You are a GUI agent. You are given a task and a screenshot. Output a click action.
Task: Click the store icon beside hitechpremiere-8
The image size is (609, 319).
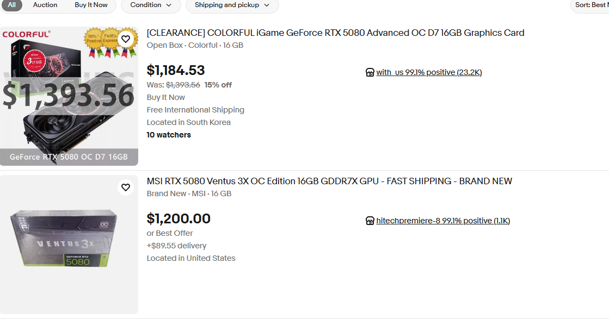(x=370, y=221)
